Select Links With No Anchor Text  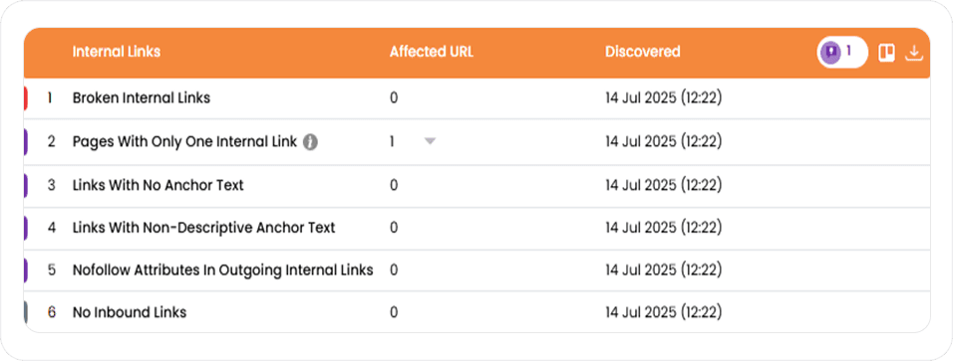click(x=159, y=185)
